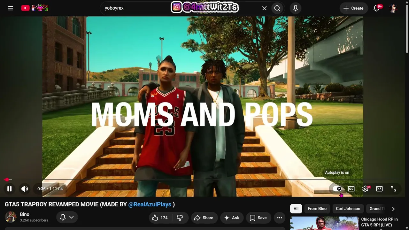Enter full screen mode
The width and height of the screenshot is (409, 230).
(393, 189)
